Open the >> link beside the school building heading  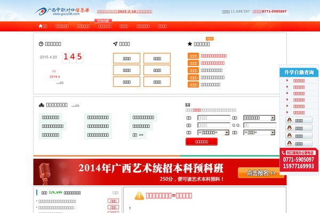(75, 105)
